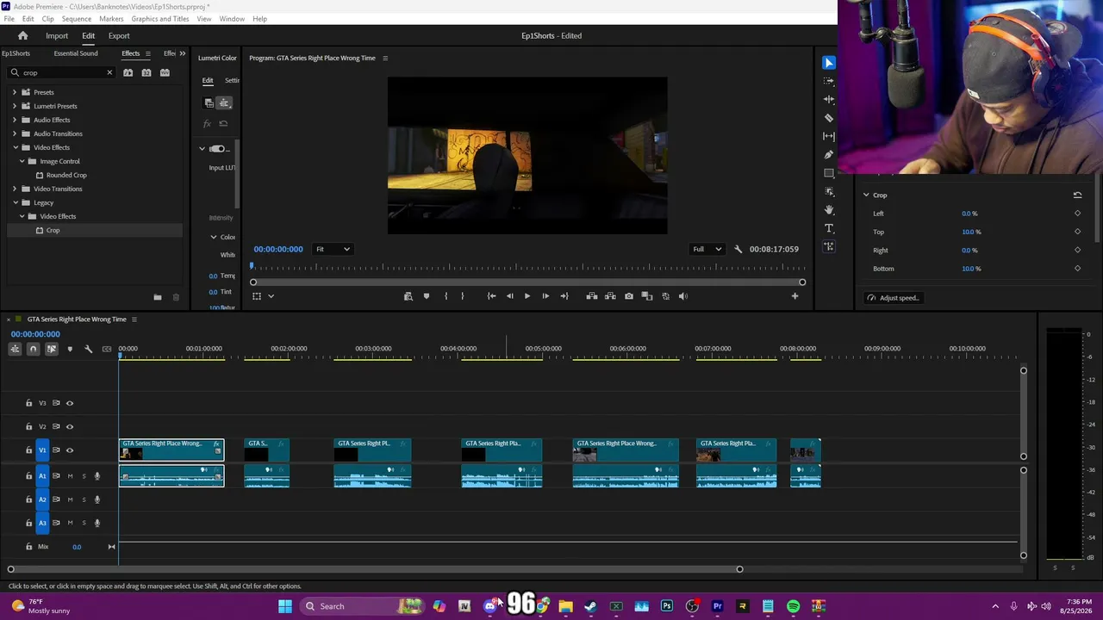Click the effects search input field
The image size is (1103, 620).
[x=63, y=73]
